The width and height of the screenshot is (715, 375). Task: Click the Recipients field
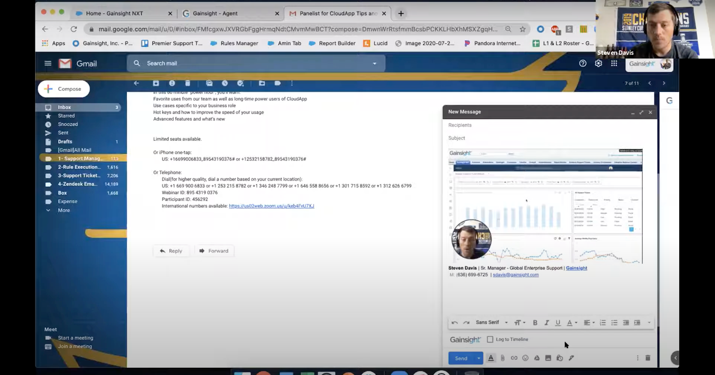pyautogui.click(x=550, y=125)
